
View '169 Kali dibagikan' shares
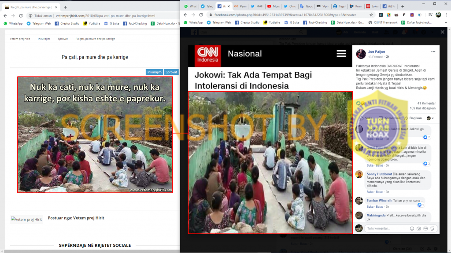coord(422,108)
